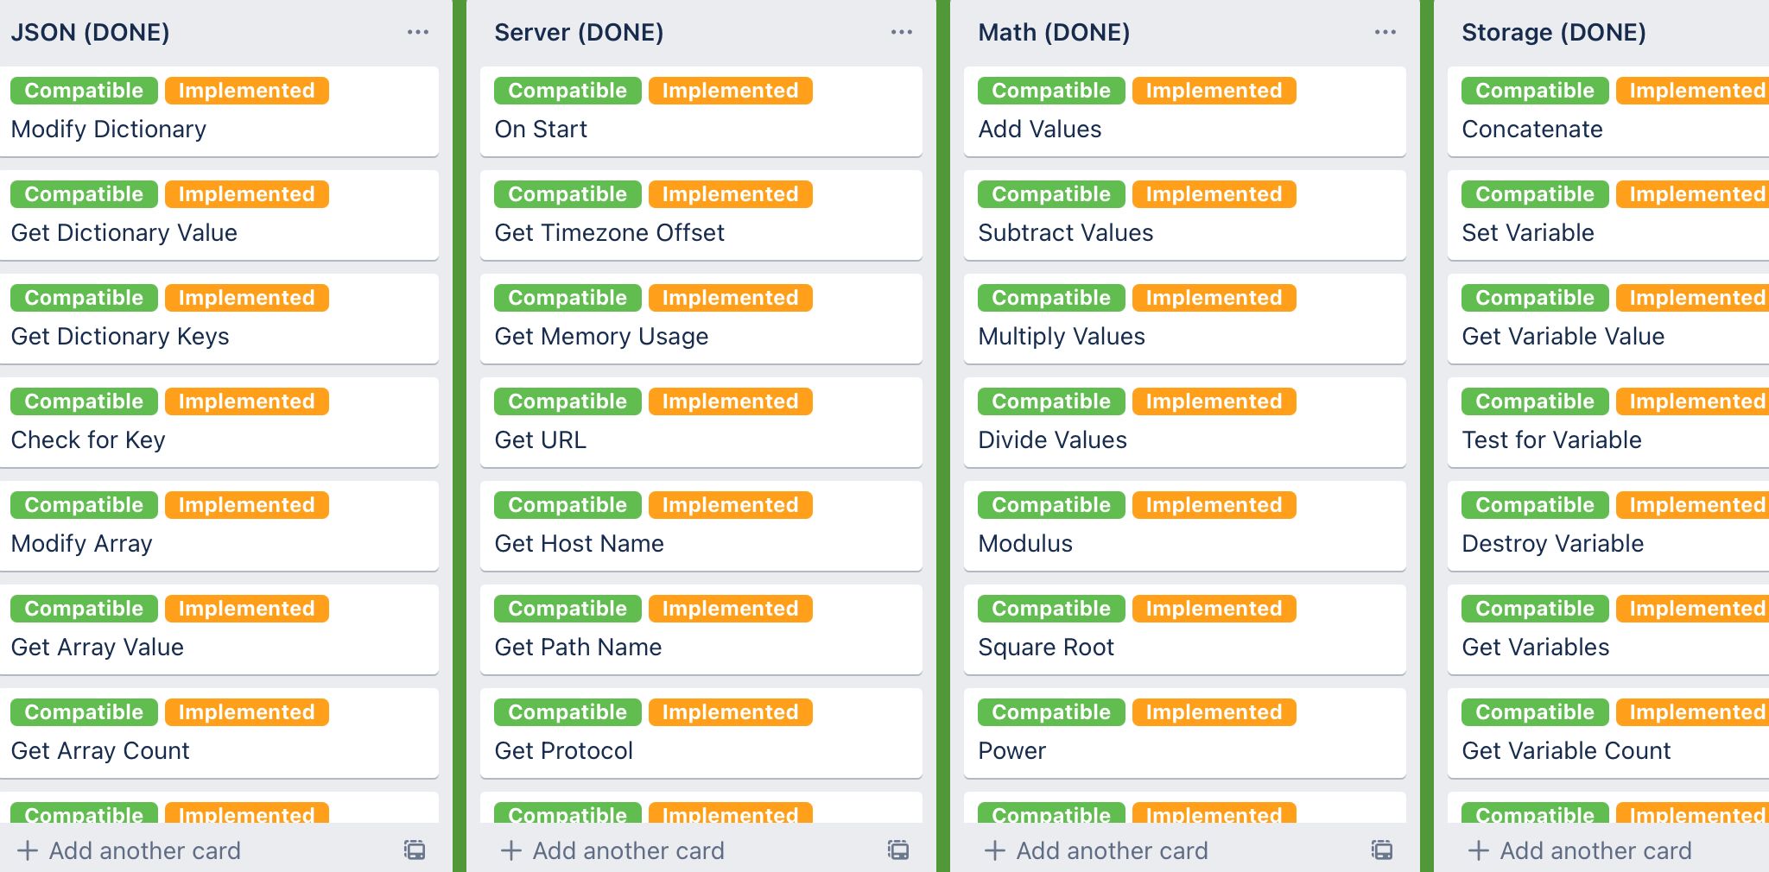Image resolution: width=1769 pixels, height=872 pixels.
Task: Create card from template in Math list
Action: [1382, 850]
